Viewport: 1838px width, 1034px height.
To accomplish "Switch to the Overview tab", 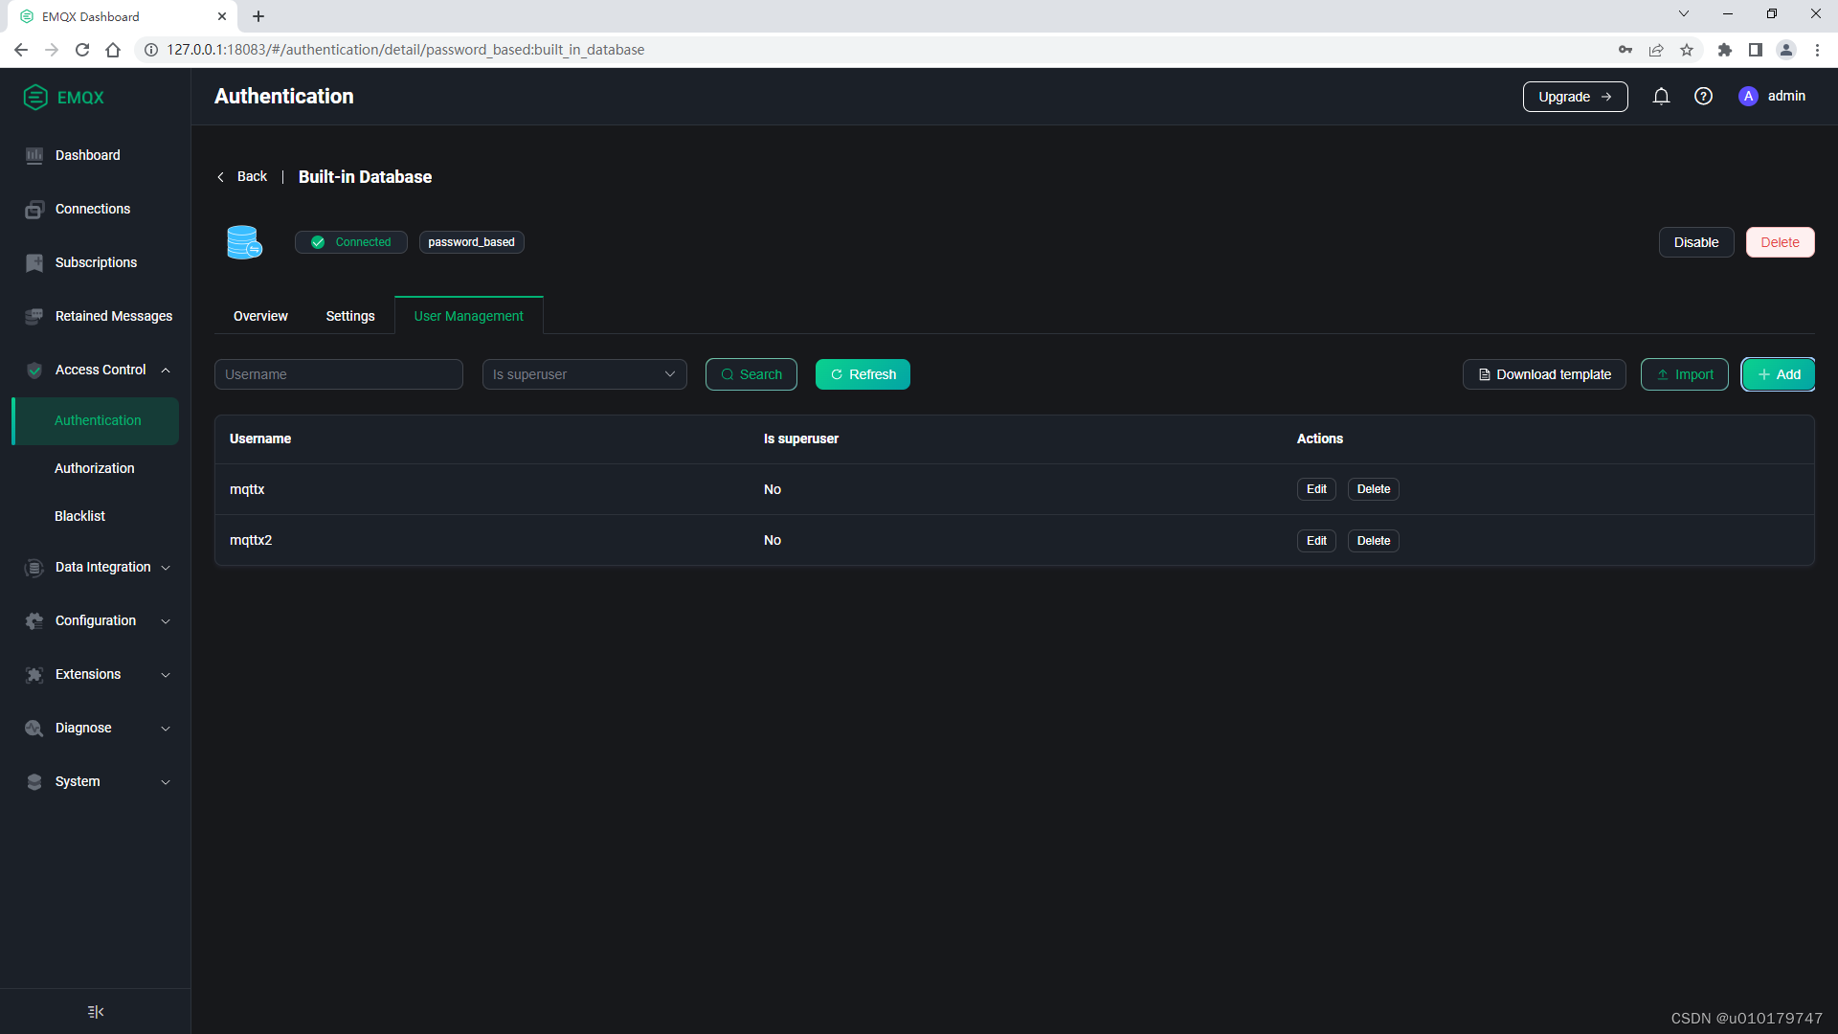I will 260,316.
